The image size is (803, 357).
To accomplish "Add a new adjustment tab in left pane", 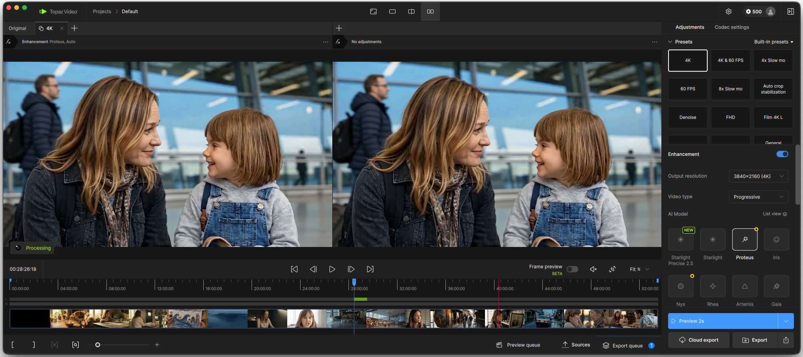I will (x=74, y=28).
